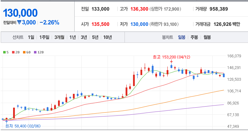Click the 최저 58,400 (02/06) marker
Viewport: 248px width, 131px height.
tap(23, 126)
